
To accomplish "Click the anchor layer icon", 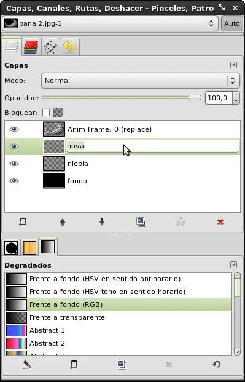I will 181,222.
